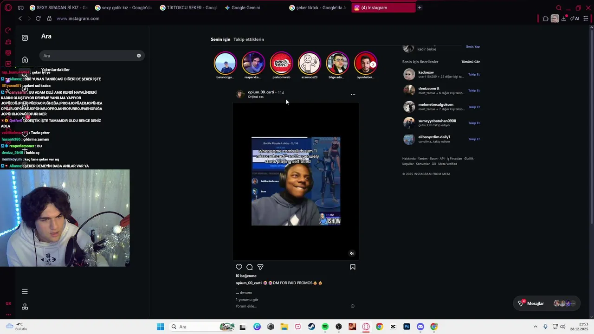Open the Opera AI assistant button
This screenshot has width=594, height=334.
(575, 19)
